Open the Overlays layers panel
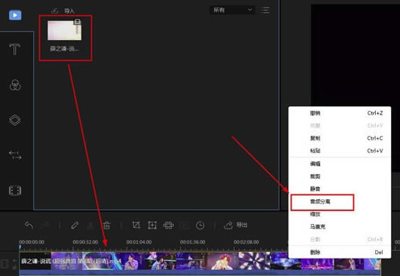The width and height of the screenshot is (400, 276). click(15, 120)
